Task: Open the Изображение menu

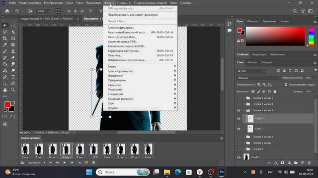Action: (54, 3)
